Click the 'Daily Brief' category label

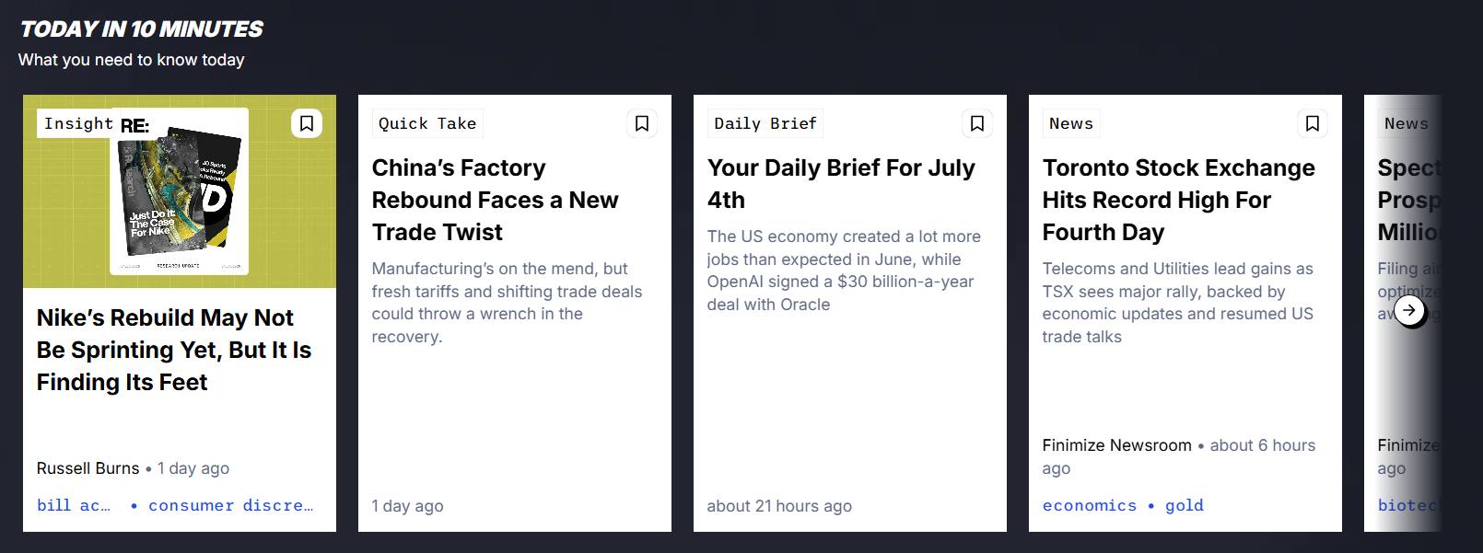765,123
